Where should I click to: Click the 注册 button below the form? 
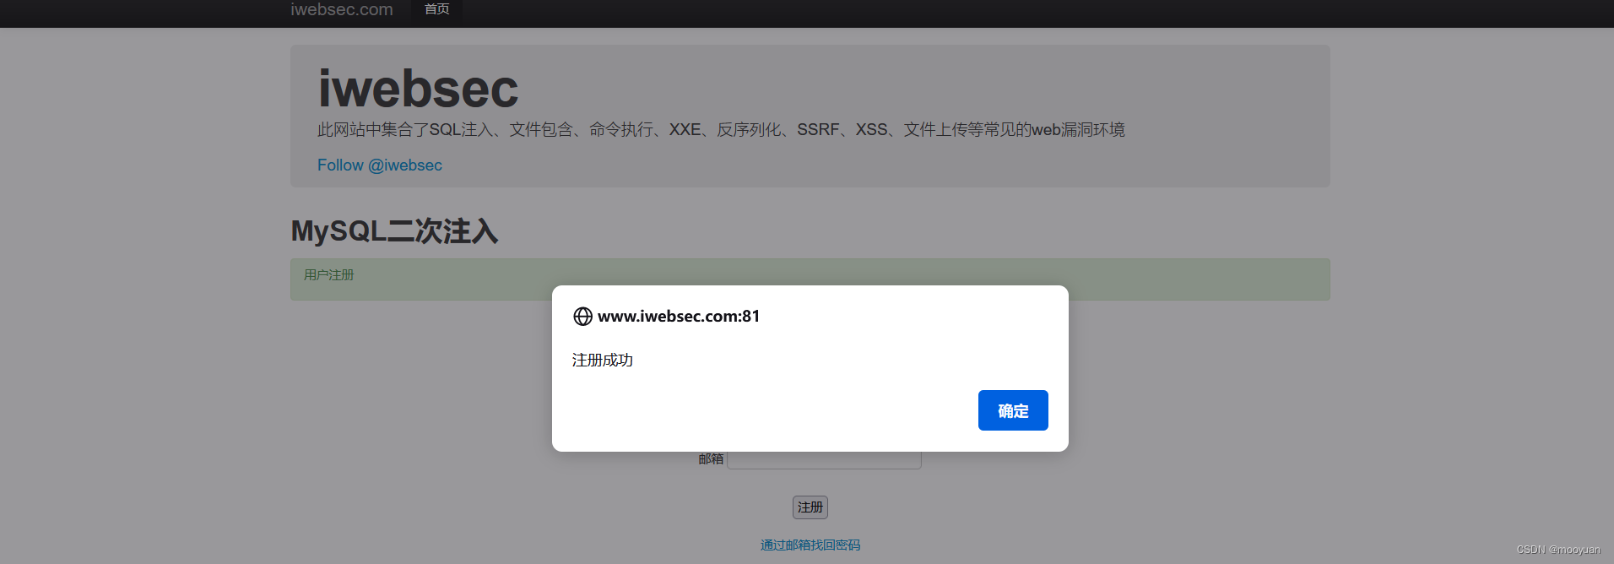point(810,507)
